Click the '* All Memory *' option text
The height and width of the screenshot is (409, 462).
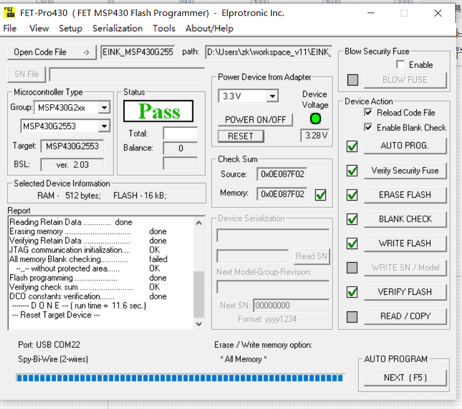243,359
